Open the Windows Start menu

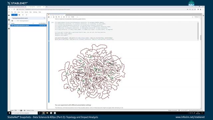coord(9,113)
